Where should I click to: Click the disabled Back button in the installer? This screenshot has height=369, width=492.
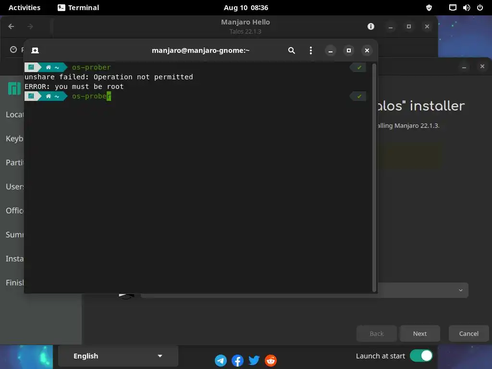377,333
